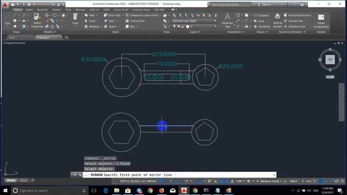Open the Medium Detail level dropdown
The width and height of the screenshot is (347, 195).
tap(271, 181)
